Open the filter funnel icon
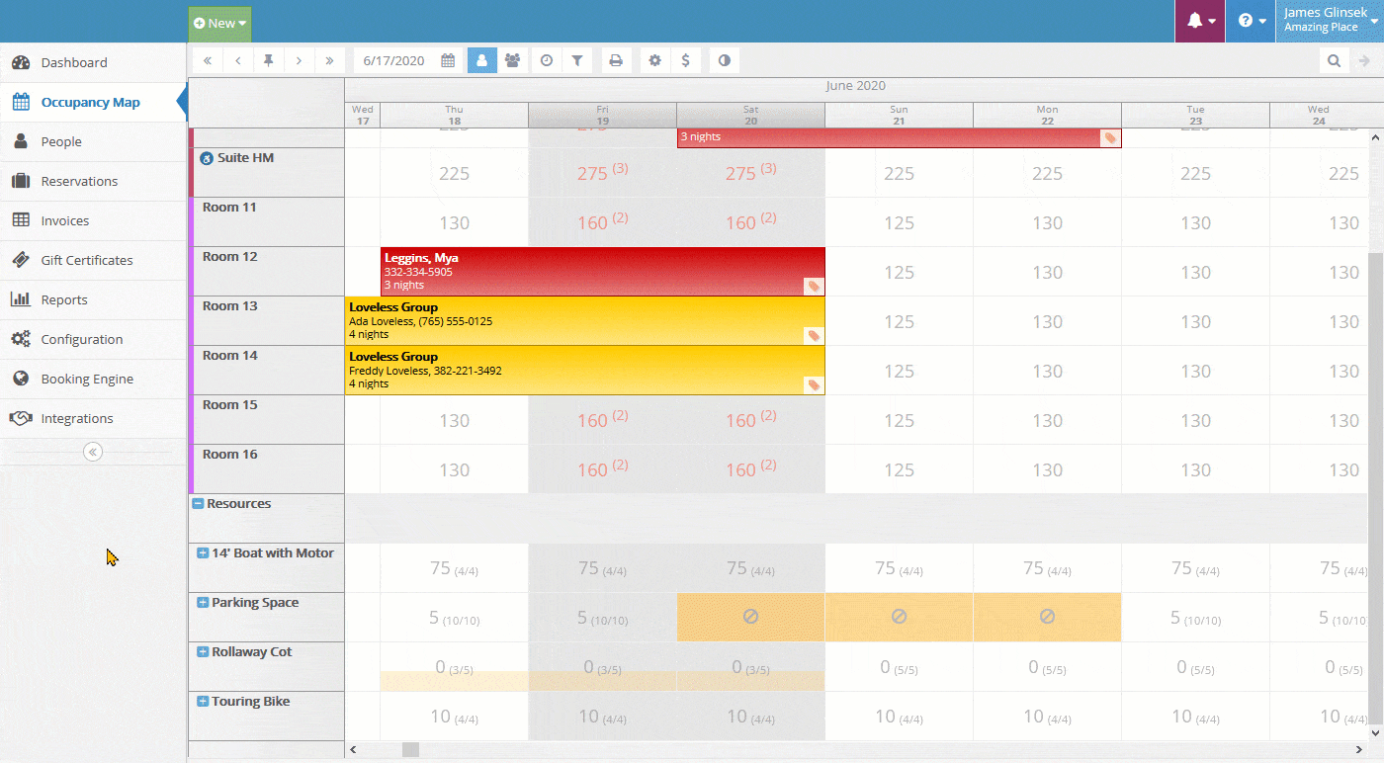The height and width of the screenshot is (763, 1384). (577, 60)
